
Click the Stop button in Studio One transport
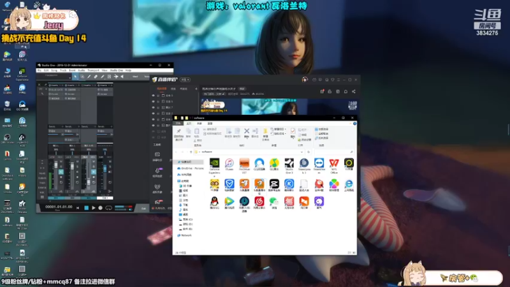click(x=86, y=208)
